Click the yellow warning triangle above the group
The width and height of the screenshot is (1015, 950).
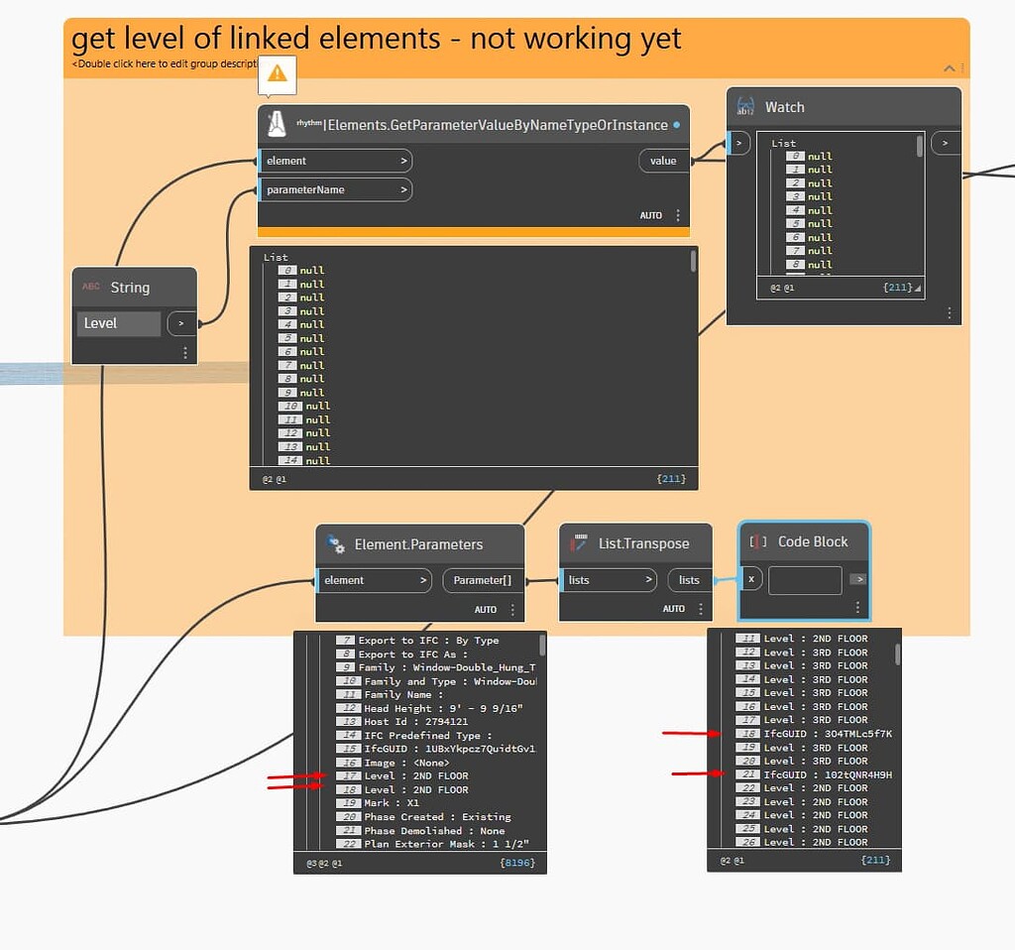click(x=277, y=74)
